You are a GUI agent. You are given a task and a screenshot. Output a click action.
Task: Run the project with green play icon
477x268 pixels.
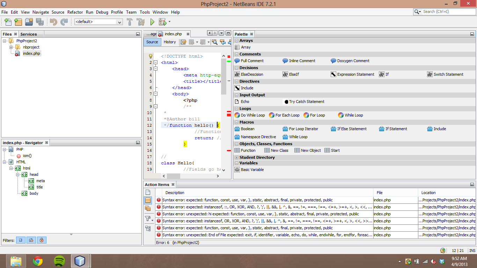(152, 22)
